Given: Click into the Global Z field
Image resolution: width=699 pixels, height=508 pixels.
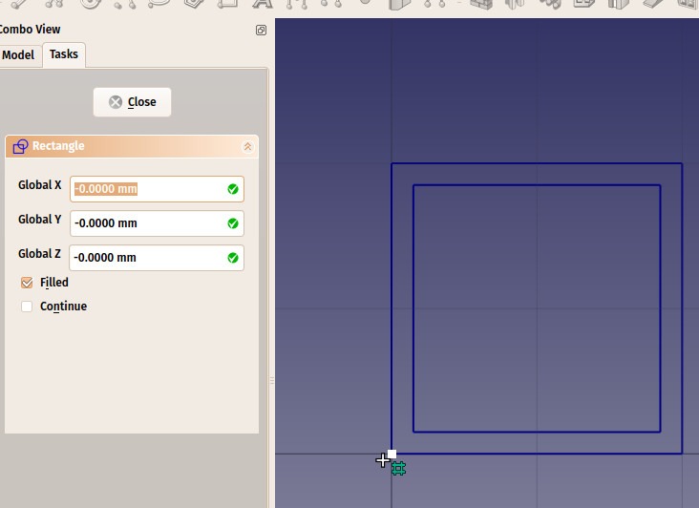Looking at the screenshot, I should [148, 258].
